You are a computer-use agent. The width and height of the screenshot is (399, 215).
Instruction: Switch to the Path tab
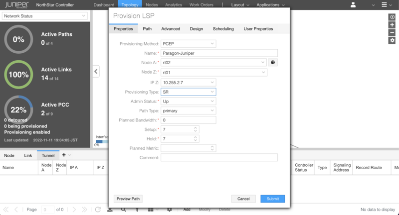[x=147, y=29]
